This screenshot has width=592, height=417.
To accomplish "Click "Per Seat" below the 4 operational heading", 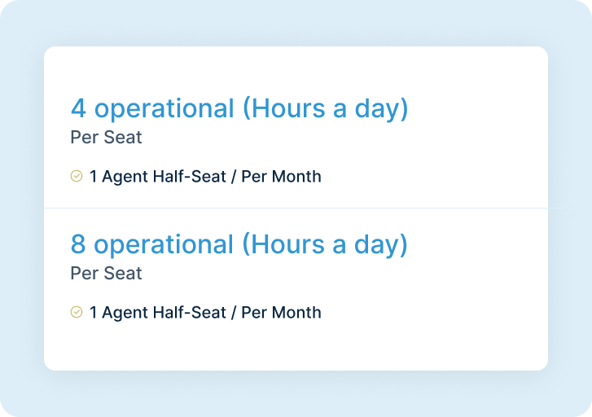I will click(x=106, y=137).
